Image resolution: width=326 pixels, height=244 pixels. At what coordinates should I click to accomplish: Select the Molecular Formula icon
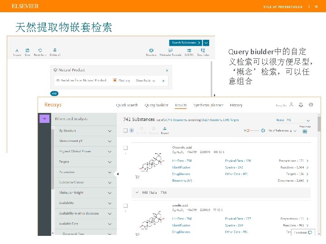[x=171, y=51]
